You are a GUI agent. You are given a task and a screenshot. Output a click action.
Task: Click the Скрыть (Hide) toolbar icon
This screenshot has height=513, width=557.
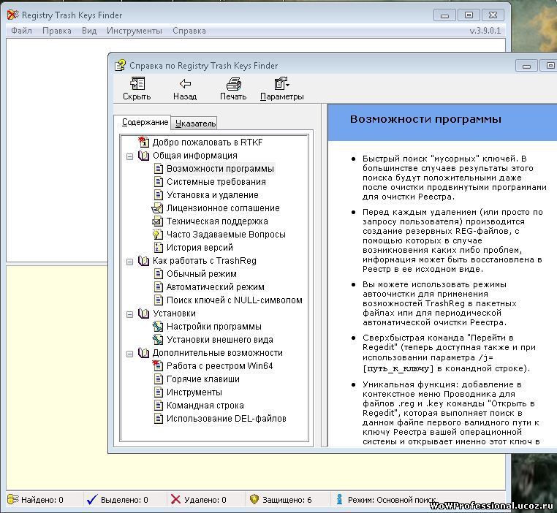click(137, 84)
